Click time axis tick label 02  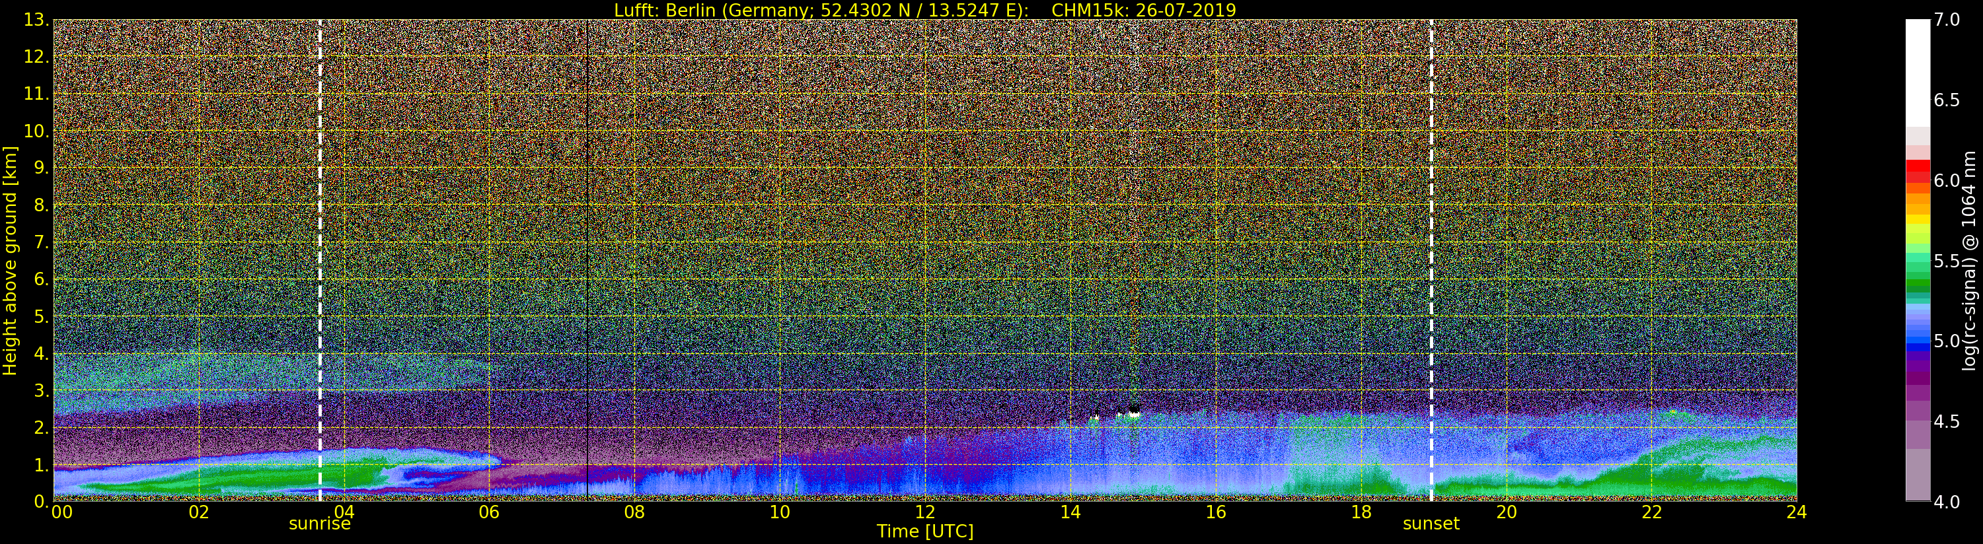tap(199, 512)
